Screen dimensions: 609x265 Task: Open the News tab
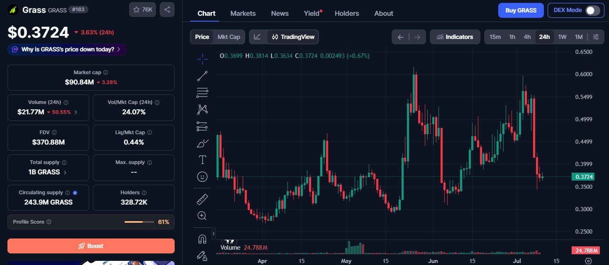click(280, 13)
